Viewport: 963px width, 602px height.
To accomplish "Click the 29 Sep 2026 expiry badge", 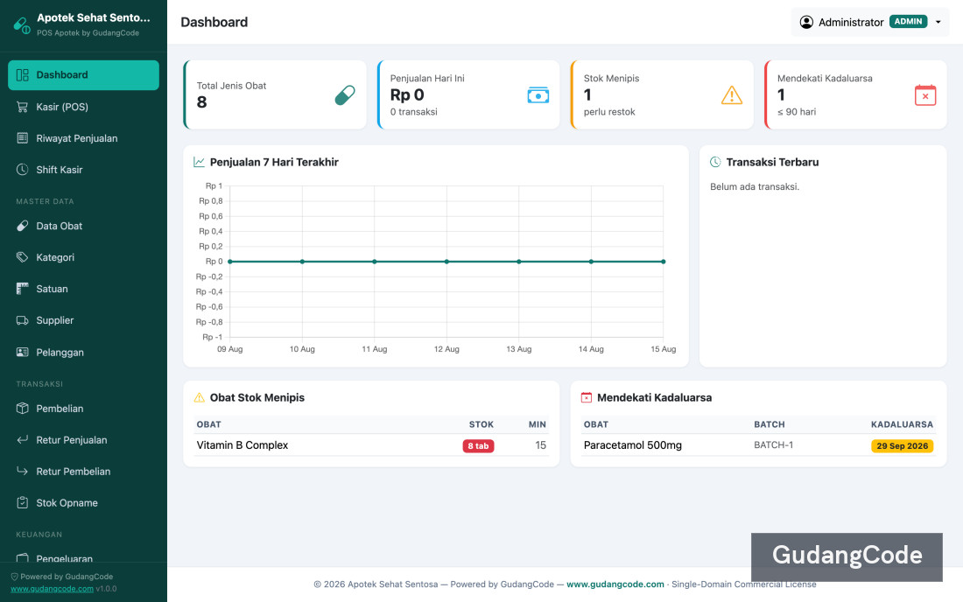I will (903, 446).
